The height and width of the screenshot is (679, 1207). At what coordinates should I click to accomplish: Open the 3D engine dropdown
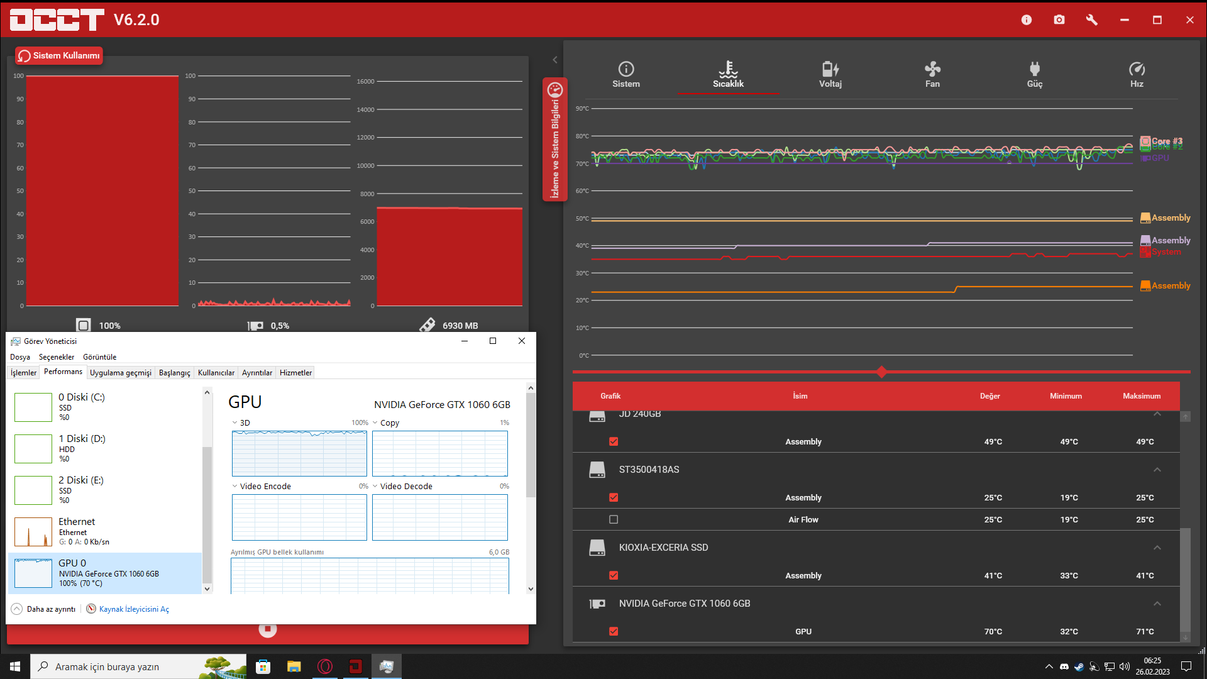point(235,422)
